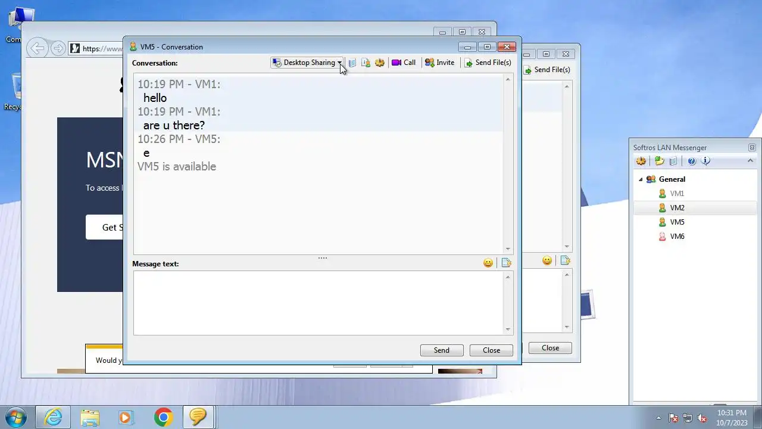
Task: Click Send File(s) in the background conversation window
Action: [x=546, y=70]
